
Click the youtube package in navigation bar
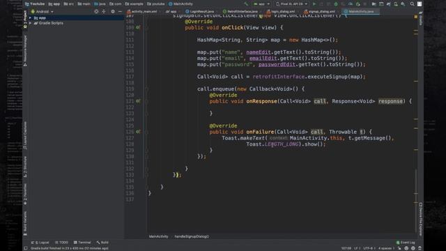coord(156,4)
